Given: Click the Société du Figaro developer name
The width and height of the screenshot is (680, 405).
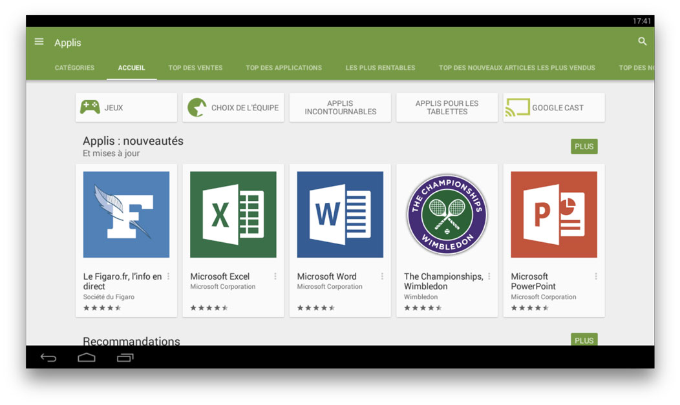Looking at the screenshot, I should coord(109,296).
